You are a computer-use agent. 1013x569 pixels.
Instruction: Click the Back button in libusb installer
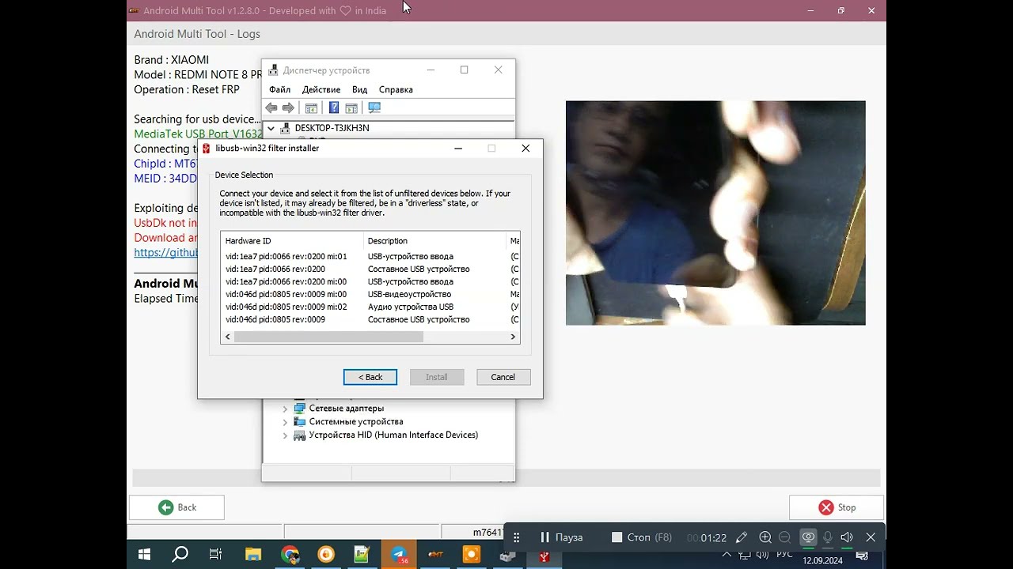[370, 377]
